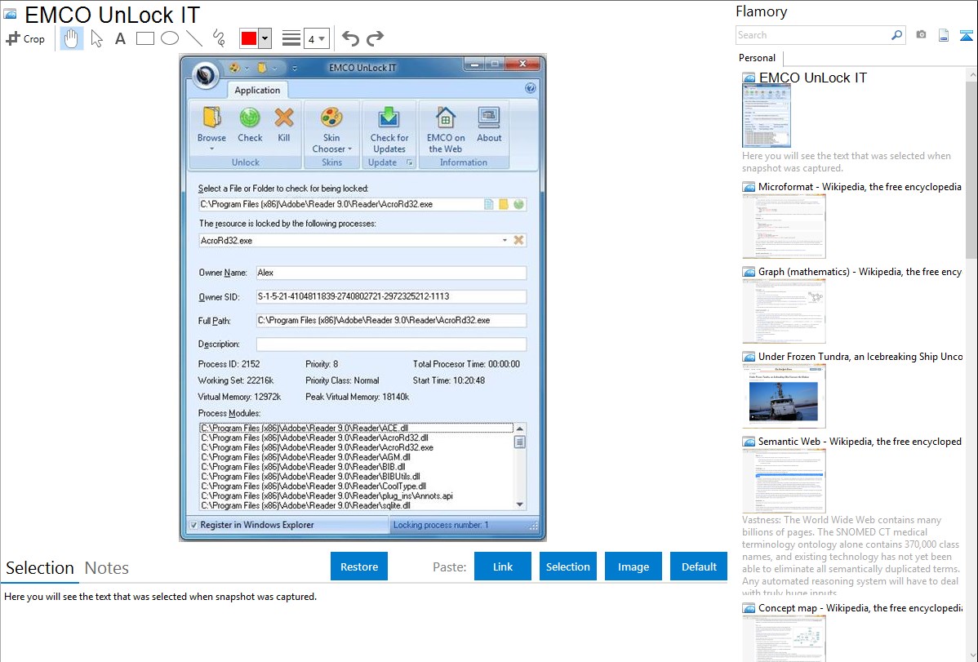The width and height of the screenshot is (978, 662).
Task: Click the Paste Image button
Action: tap(633, 566)
